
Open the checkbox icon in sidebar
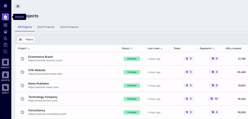[5, 52]
